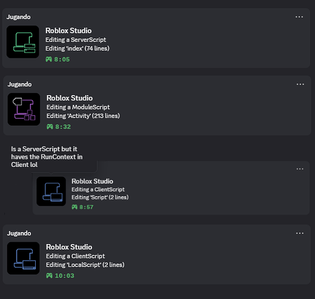This screenshot has height=299, width=315.
Task: Click the Roblox Studio title on the LocalScript card
Action: [69, 247]
